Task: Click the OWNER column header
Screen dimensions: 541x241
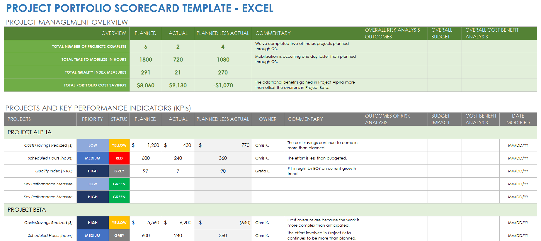Action: pos(268,119)
